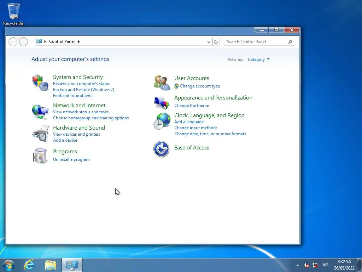The width and height of the screenshot is (362, 272).
Task: Open the Programs heading link
Action: click(x=65, y=152)
